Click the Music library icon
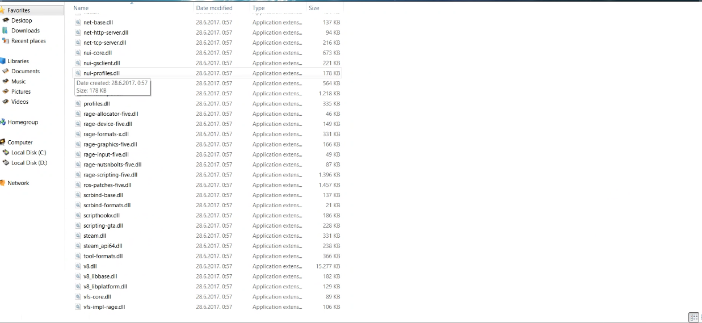Screen dimensions: 702x323 (x=6, y=81)
